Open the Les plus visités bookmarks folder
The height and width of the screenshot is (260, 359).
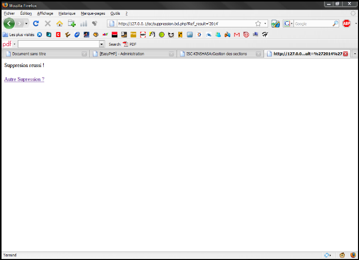[19, 35]
